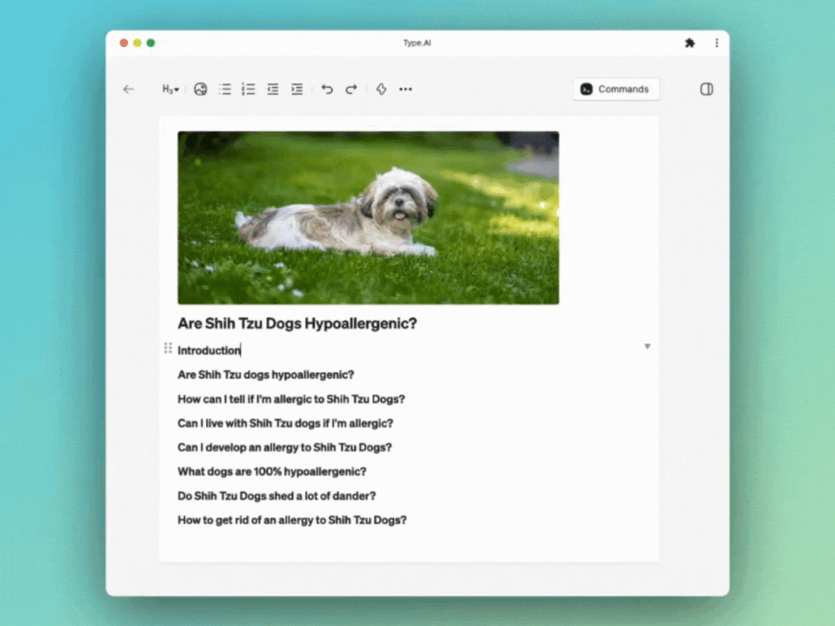
Task: Insert an image using the image icon
Action: [200, 90]
